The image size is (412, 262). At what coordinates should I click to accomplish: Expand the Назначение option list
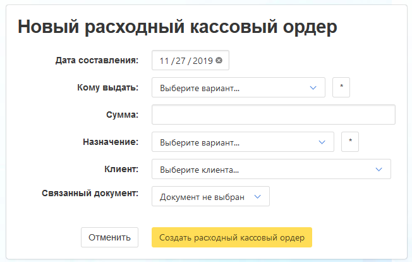point(243,142)
